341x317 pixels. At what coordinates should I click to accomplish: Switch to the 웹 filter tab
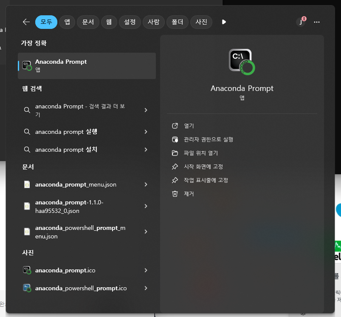(x=109, y=22)
